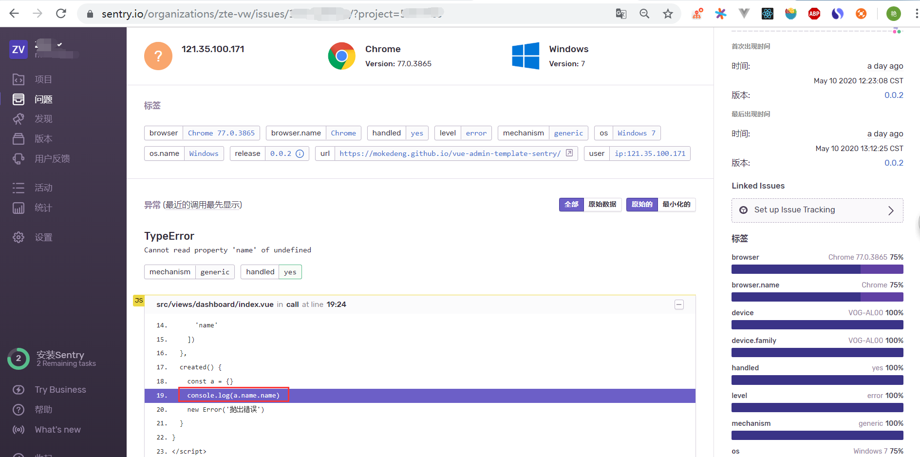View site info via the padlock icon

90,14
